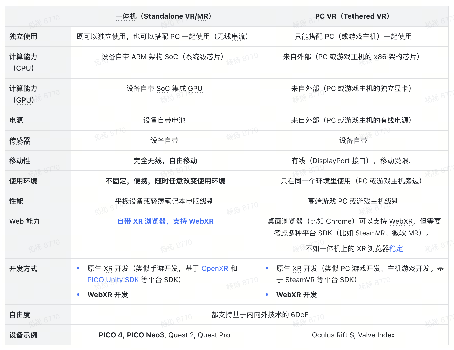Click the WebXR term in PC VR Web 能力 cell
The image size is (454, 350).
pyautogui.click(x=400, y=221)
